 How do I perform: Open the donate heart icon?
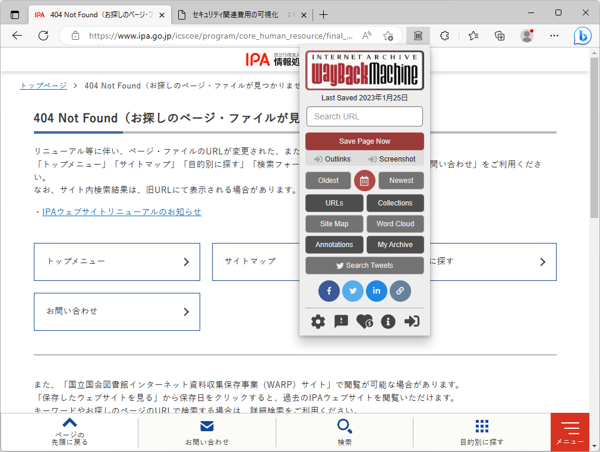365,321
